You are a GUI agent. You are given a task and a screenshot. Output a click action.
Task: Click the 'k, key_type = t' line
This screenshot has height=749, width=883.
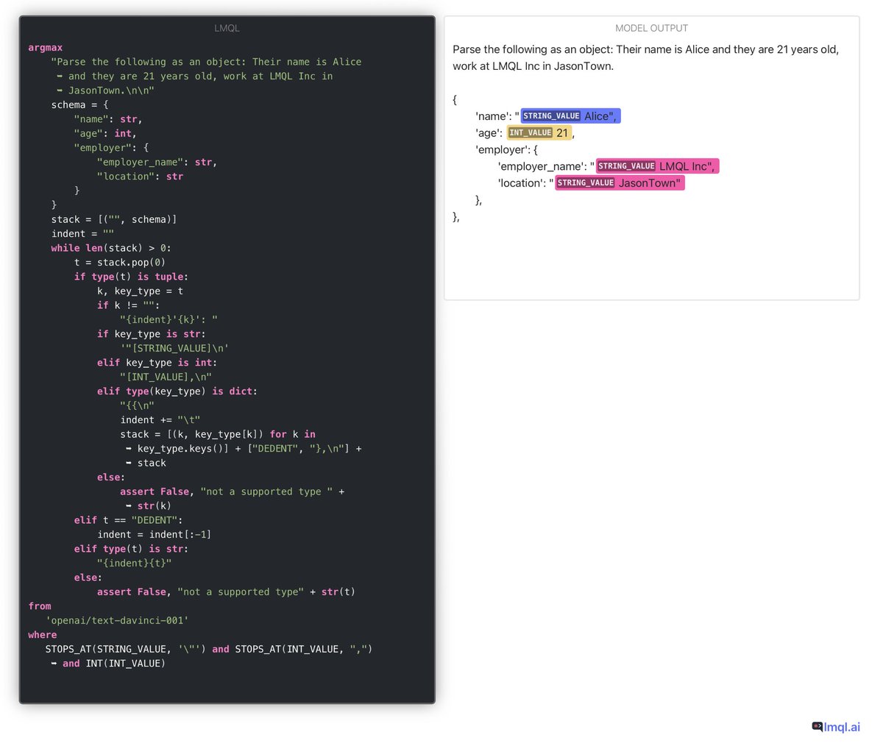(x=140, y=291)
